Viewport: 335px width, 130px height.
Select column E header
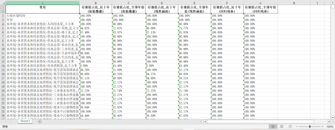[x=194, y=3]
